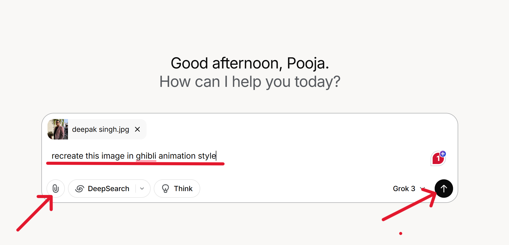The image size is (509, 245).
Task: Click the chevron beside Grok 3
Action: [x=422, y=189]
